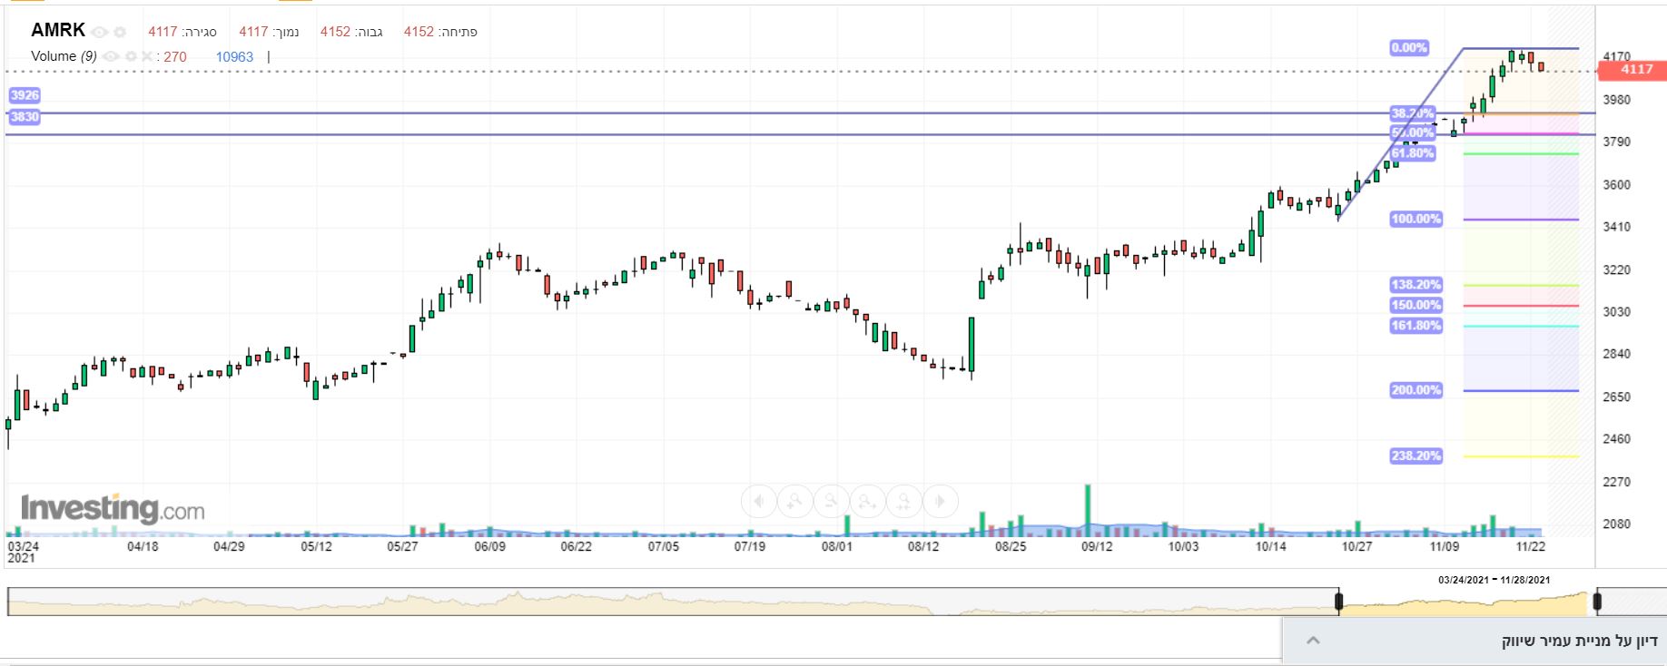The image size is (1667, 666).
Task: Click left handle of range navigator
Action: click(x=1338, y=602)
